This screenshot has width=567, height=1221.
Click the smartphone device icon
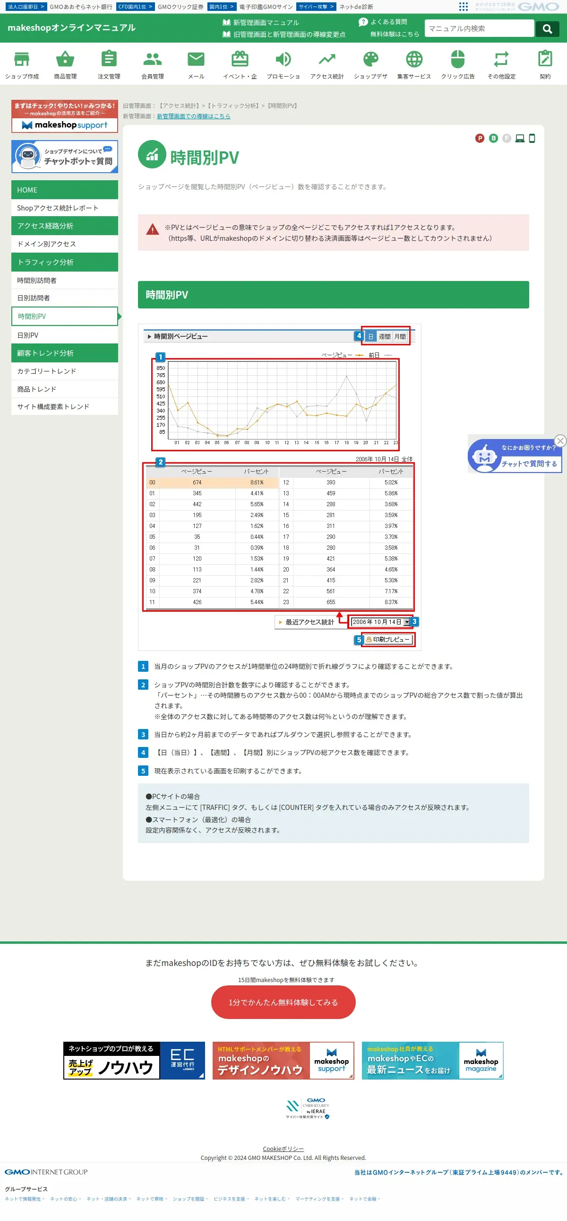point(532,138)
